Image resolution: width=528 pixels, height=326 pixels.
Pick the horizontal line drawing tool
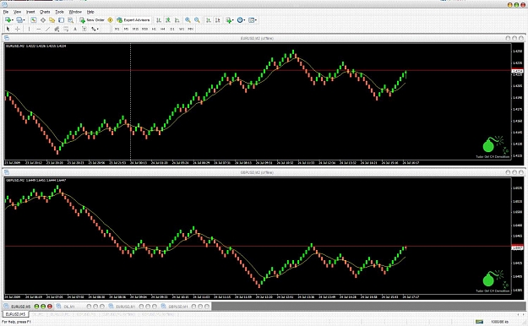point(38,29)
